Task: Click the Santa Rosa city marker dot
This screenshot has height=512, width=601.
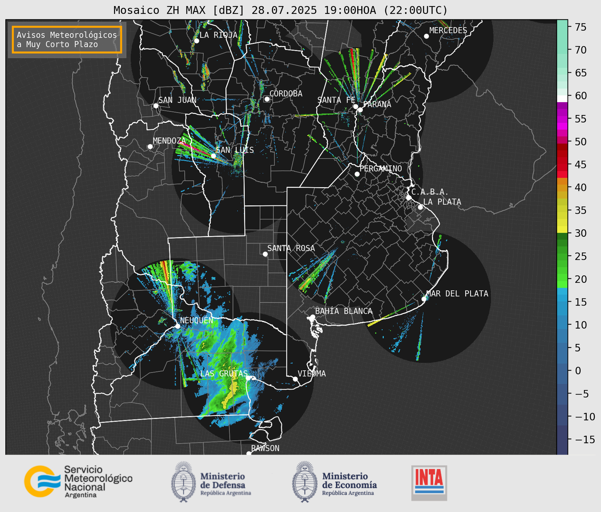Action: point(265,254)
